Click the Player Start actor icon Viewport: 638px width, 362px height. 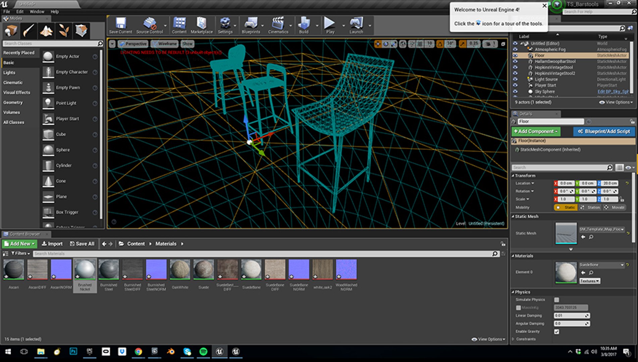pos(48,119)
